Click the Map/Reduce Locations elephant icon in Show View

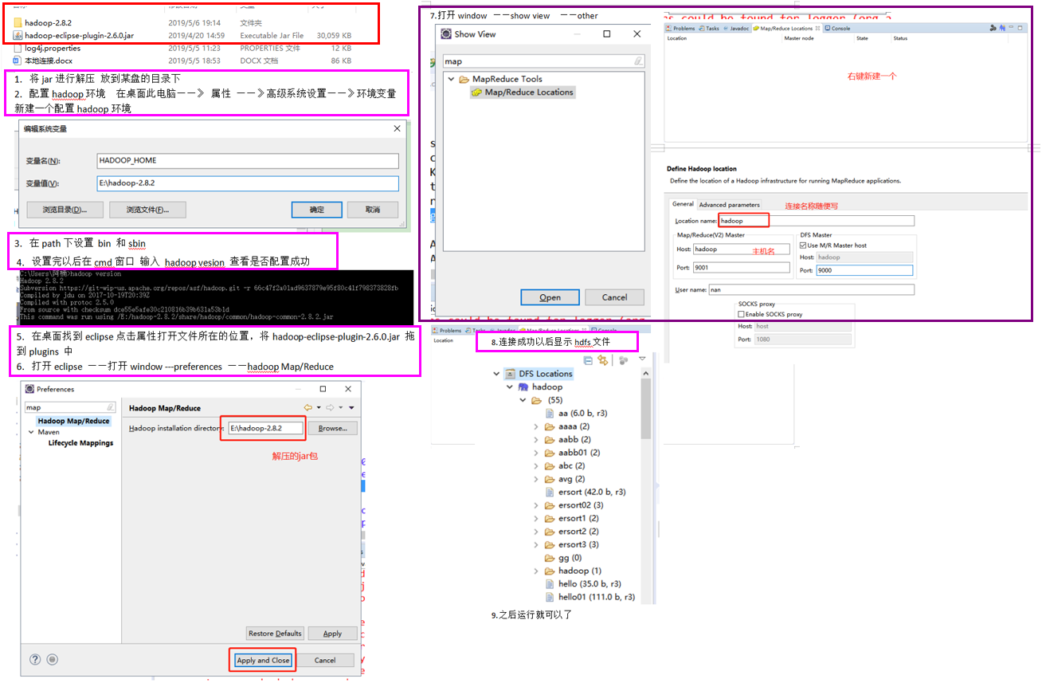coord(476,92)
